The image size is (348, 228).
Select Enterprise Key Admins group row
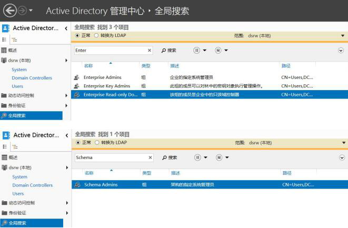210,86
